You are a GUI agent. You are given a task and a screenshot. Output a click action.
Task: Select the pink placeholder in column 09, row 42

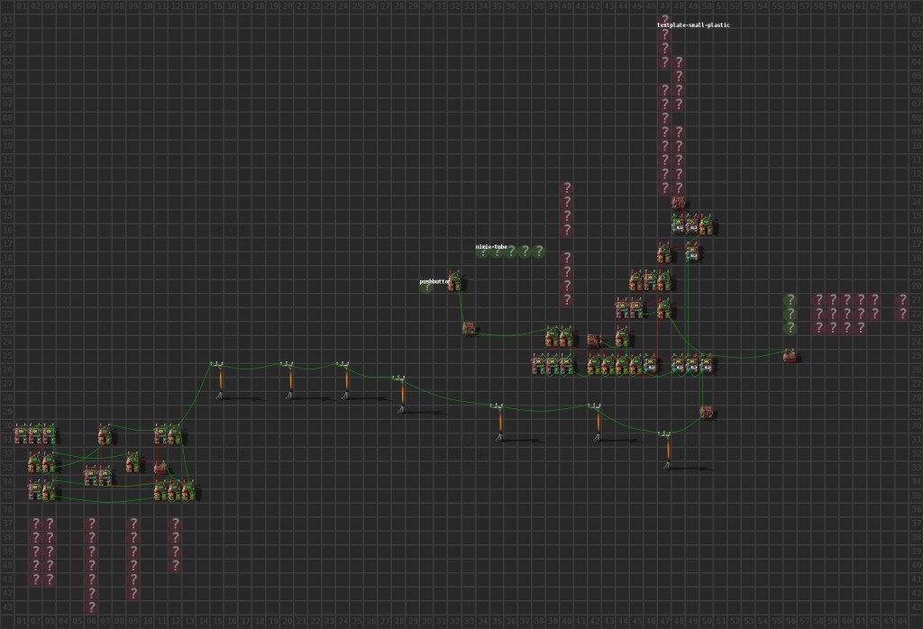(133, 593)
